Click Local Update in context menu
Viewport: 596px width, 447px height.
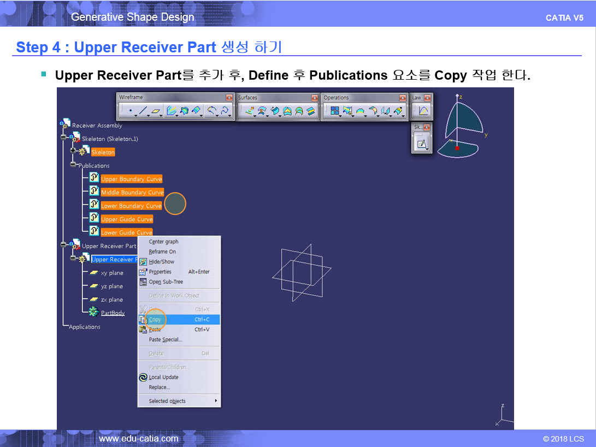(x=163, y=377)
